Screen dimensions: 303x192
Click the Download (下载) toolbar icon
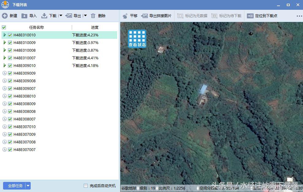click(44, 16)
